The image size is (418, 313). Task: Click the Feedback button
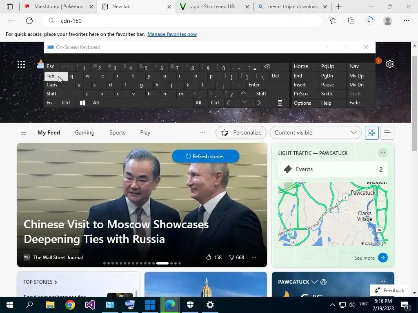pos(389,290)
